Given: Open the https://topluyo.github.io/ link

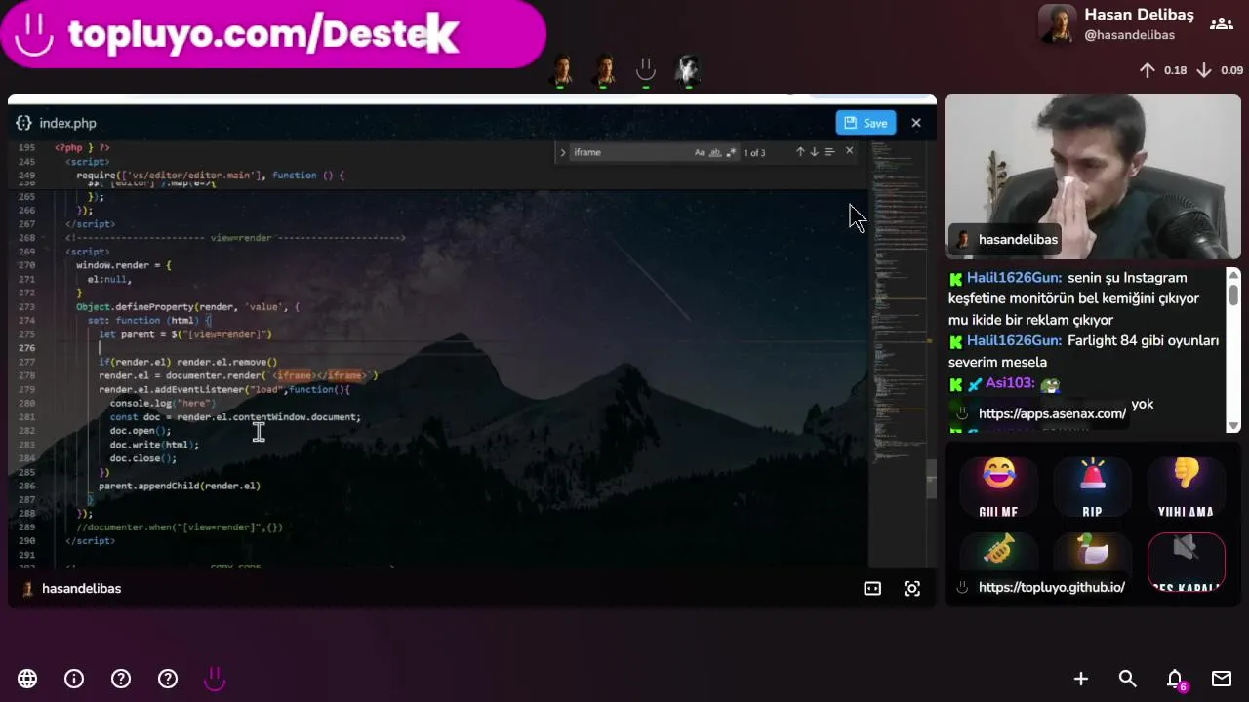Looking at the screenshot, I should point(1052,588).
